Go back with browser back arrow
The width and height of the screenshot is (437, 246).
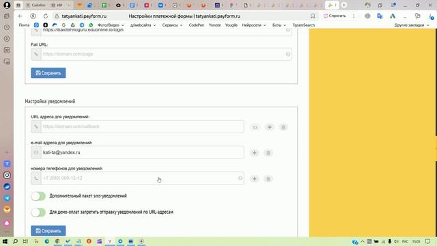[20, 16]
